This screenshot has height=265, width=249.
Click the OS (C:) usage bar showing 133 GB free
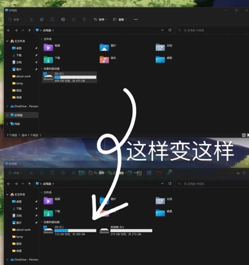pyautogui.click(x=75, y=231)
